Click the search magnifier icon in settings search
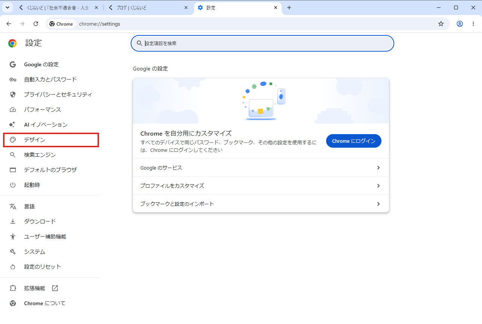This screenshot has width=482, height=324. pyautogui.click(x=139, y=43)
